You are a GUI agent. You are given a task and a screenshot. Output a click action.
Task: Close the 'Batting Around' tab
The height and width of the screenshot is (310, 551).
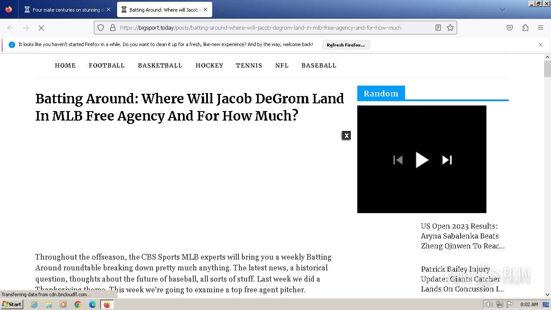coord(205,9)
